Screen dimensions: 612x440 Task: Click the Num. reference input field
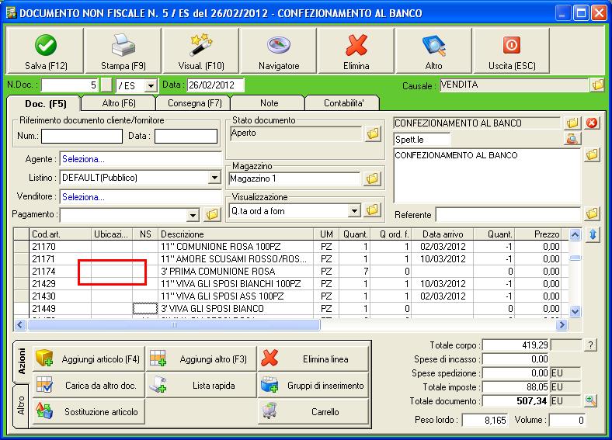(82, 136)
